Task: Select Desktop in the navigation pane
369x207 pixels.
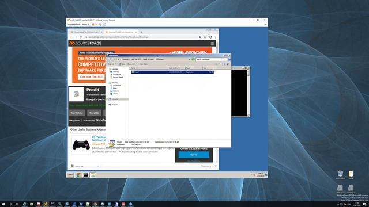Action: [115, 72]
